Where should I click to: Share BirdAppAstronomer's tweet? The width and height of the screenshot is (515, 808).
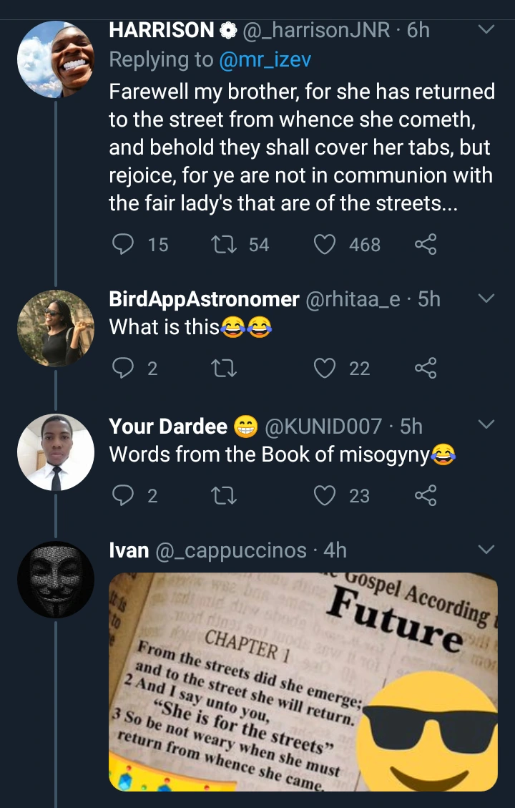click(425, 369)
